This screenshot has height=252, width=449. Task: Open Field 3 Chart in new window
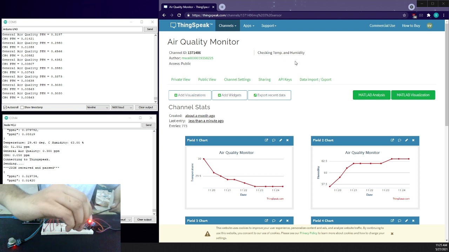pyautogui.click(x=266, y=221)
